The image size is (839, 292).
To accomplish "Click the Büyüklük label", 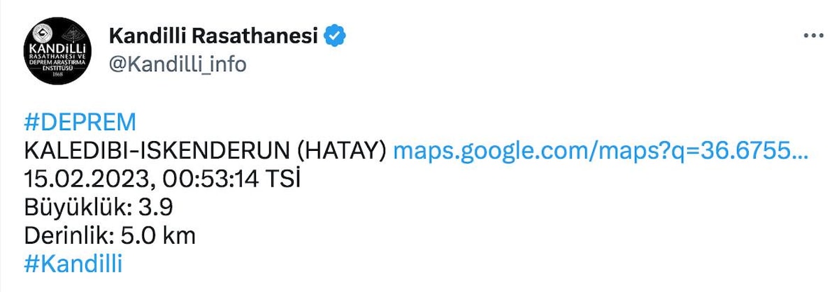I will coord(77,207).
